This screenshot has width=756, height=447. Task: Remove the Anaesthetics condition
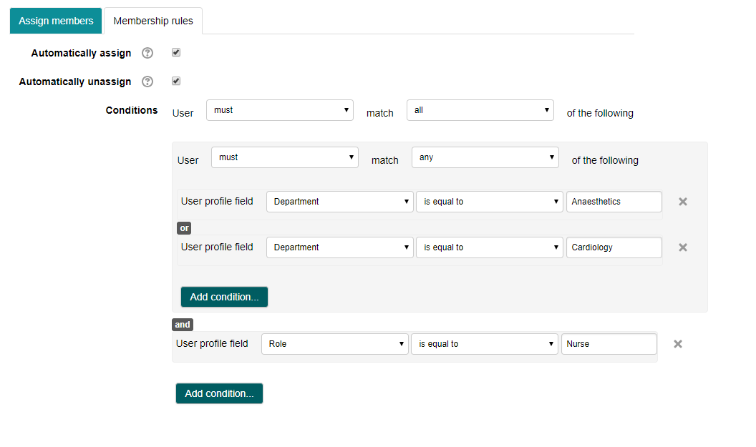pos(682,202)
